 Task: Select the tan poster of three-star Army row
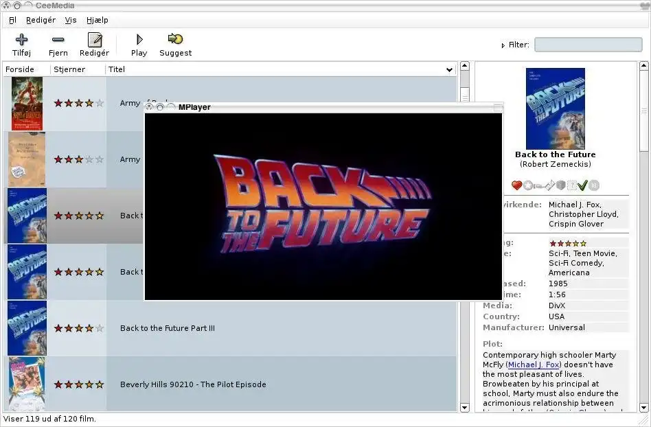[x=27, y=159]
